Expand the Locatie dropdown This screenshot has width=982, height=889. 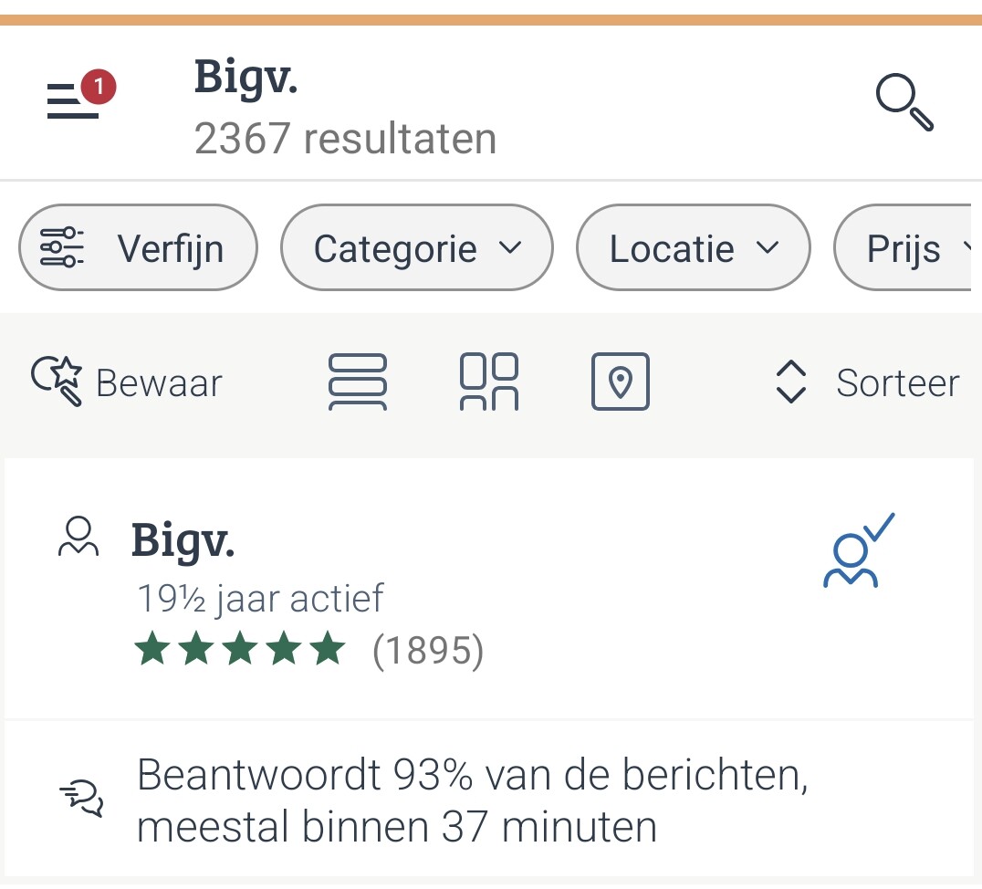pyautogui.click(x=694, y=248)
